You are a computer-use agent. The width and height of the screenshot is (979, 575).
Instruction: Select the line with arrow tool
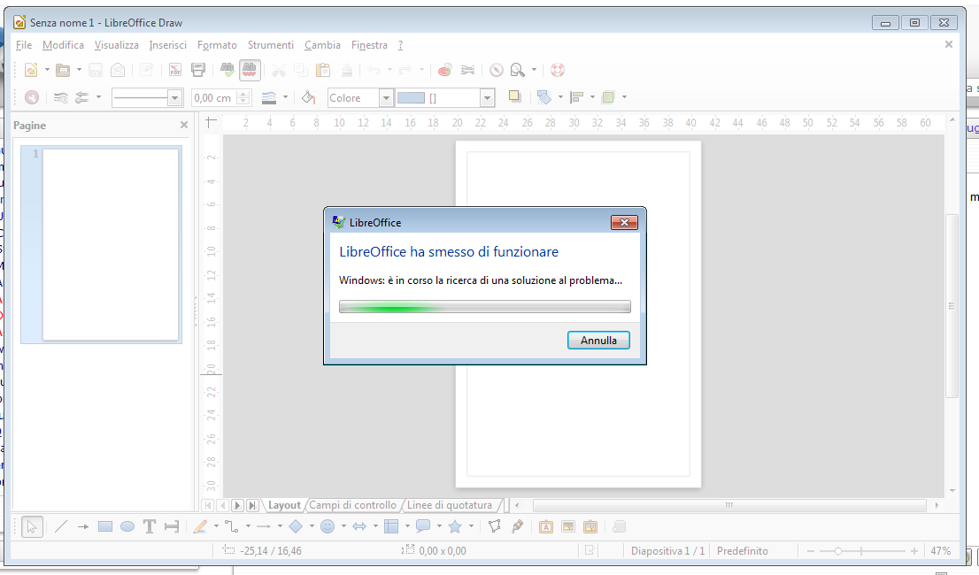click(x=83, y=527)
